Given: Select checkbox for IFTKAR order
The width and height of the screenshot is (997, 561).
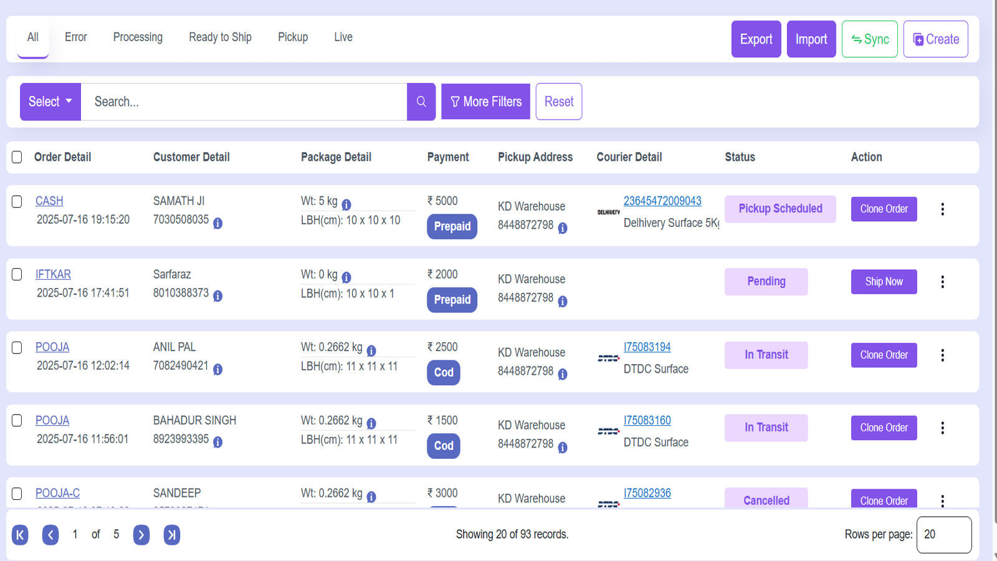Looking at the screenshot, I should 17,274.
